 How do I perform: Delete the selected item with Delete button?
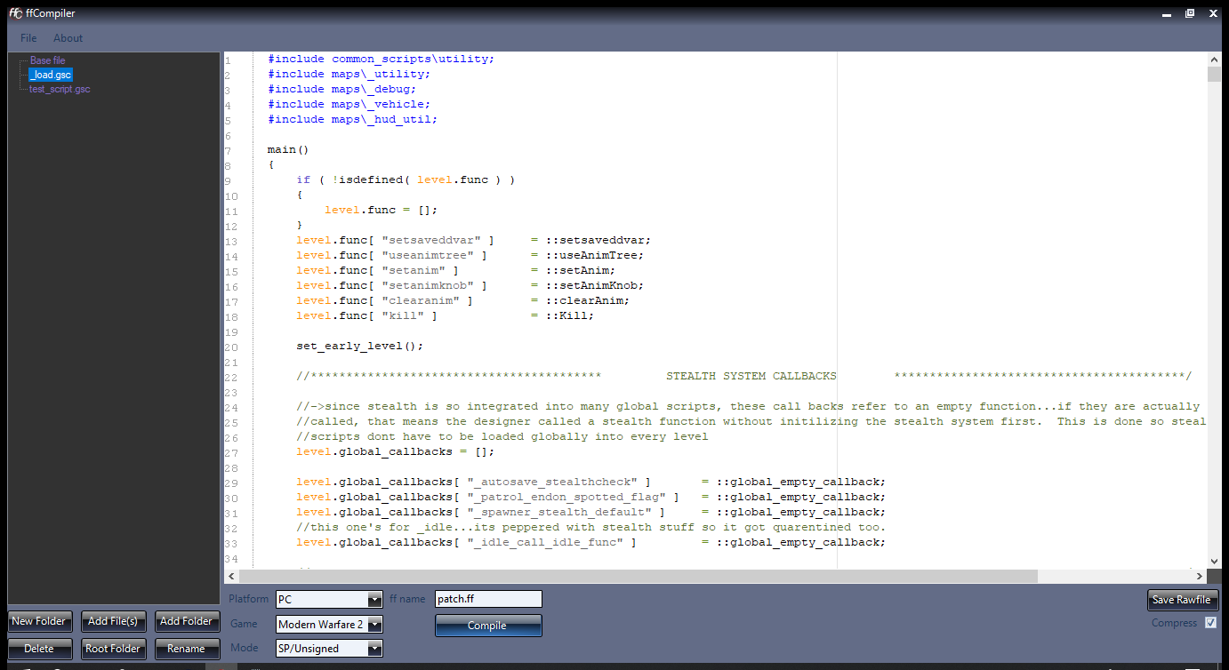click(39, 649)
